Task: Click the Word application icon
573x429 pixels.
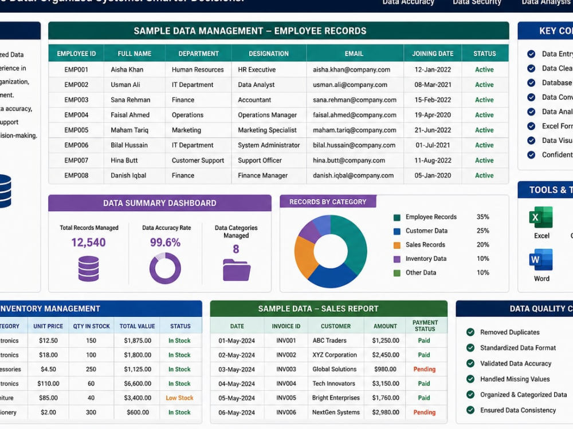Action: [x=541, y=260]
